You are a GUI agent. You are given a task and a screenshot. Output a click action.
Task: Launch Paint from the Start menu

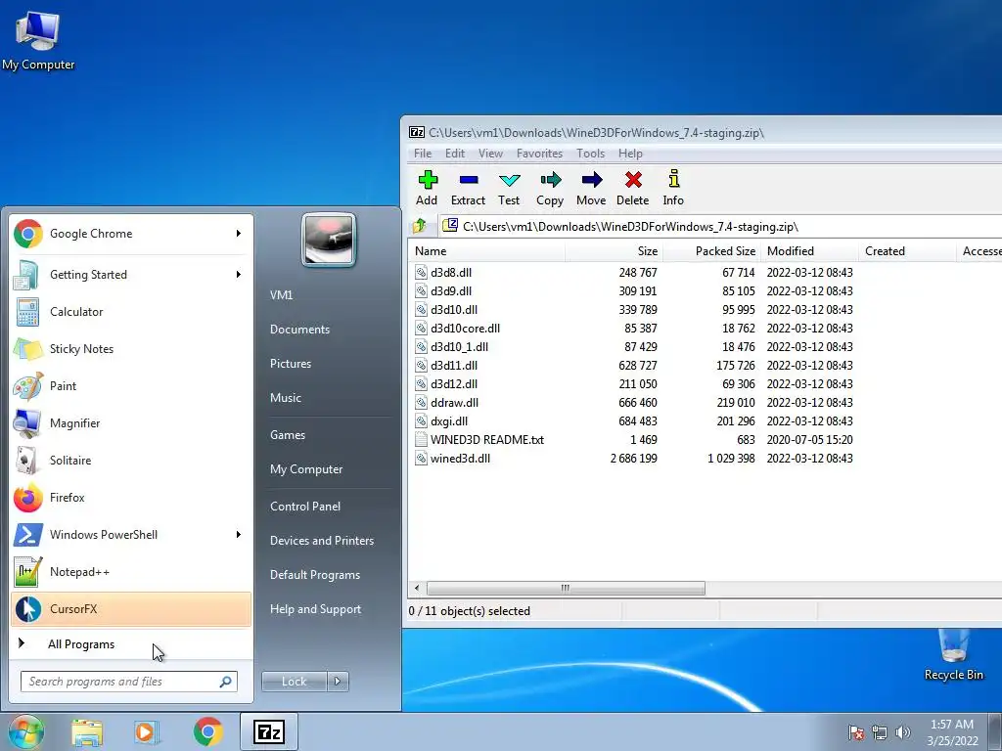pyautogui.click(x=130, y=385)
